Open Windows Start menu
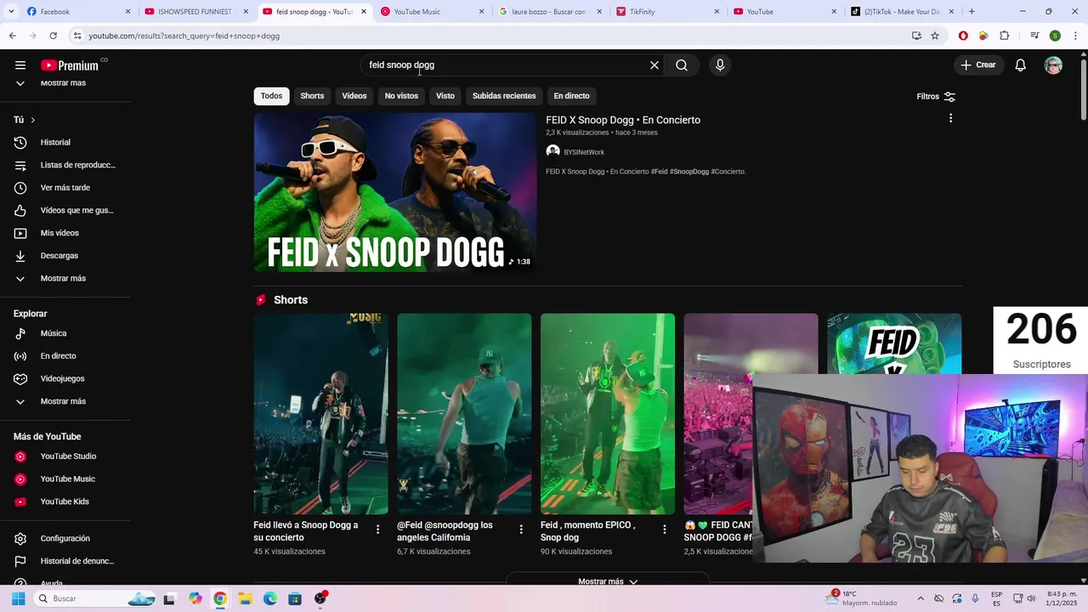Screen dimensions: 1088x612 pyautogui.click(x=18, y=598)
